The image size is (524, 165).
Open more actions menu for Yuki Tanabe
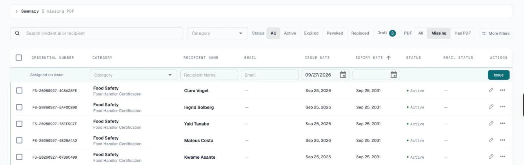pos(502,123)
